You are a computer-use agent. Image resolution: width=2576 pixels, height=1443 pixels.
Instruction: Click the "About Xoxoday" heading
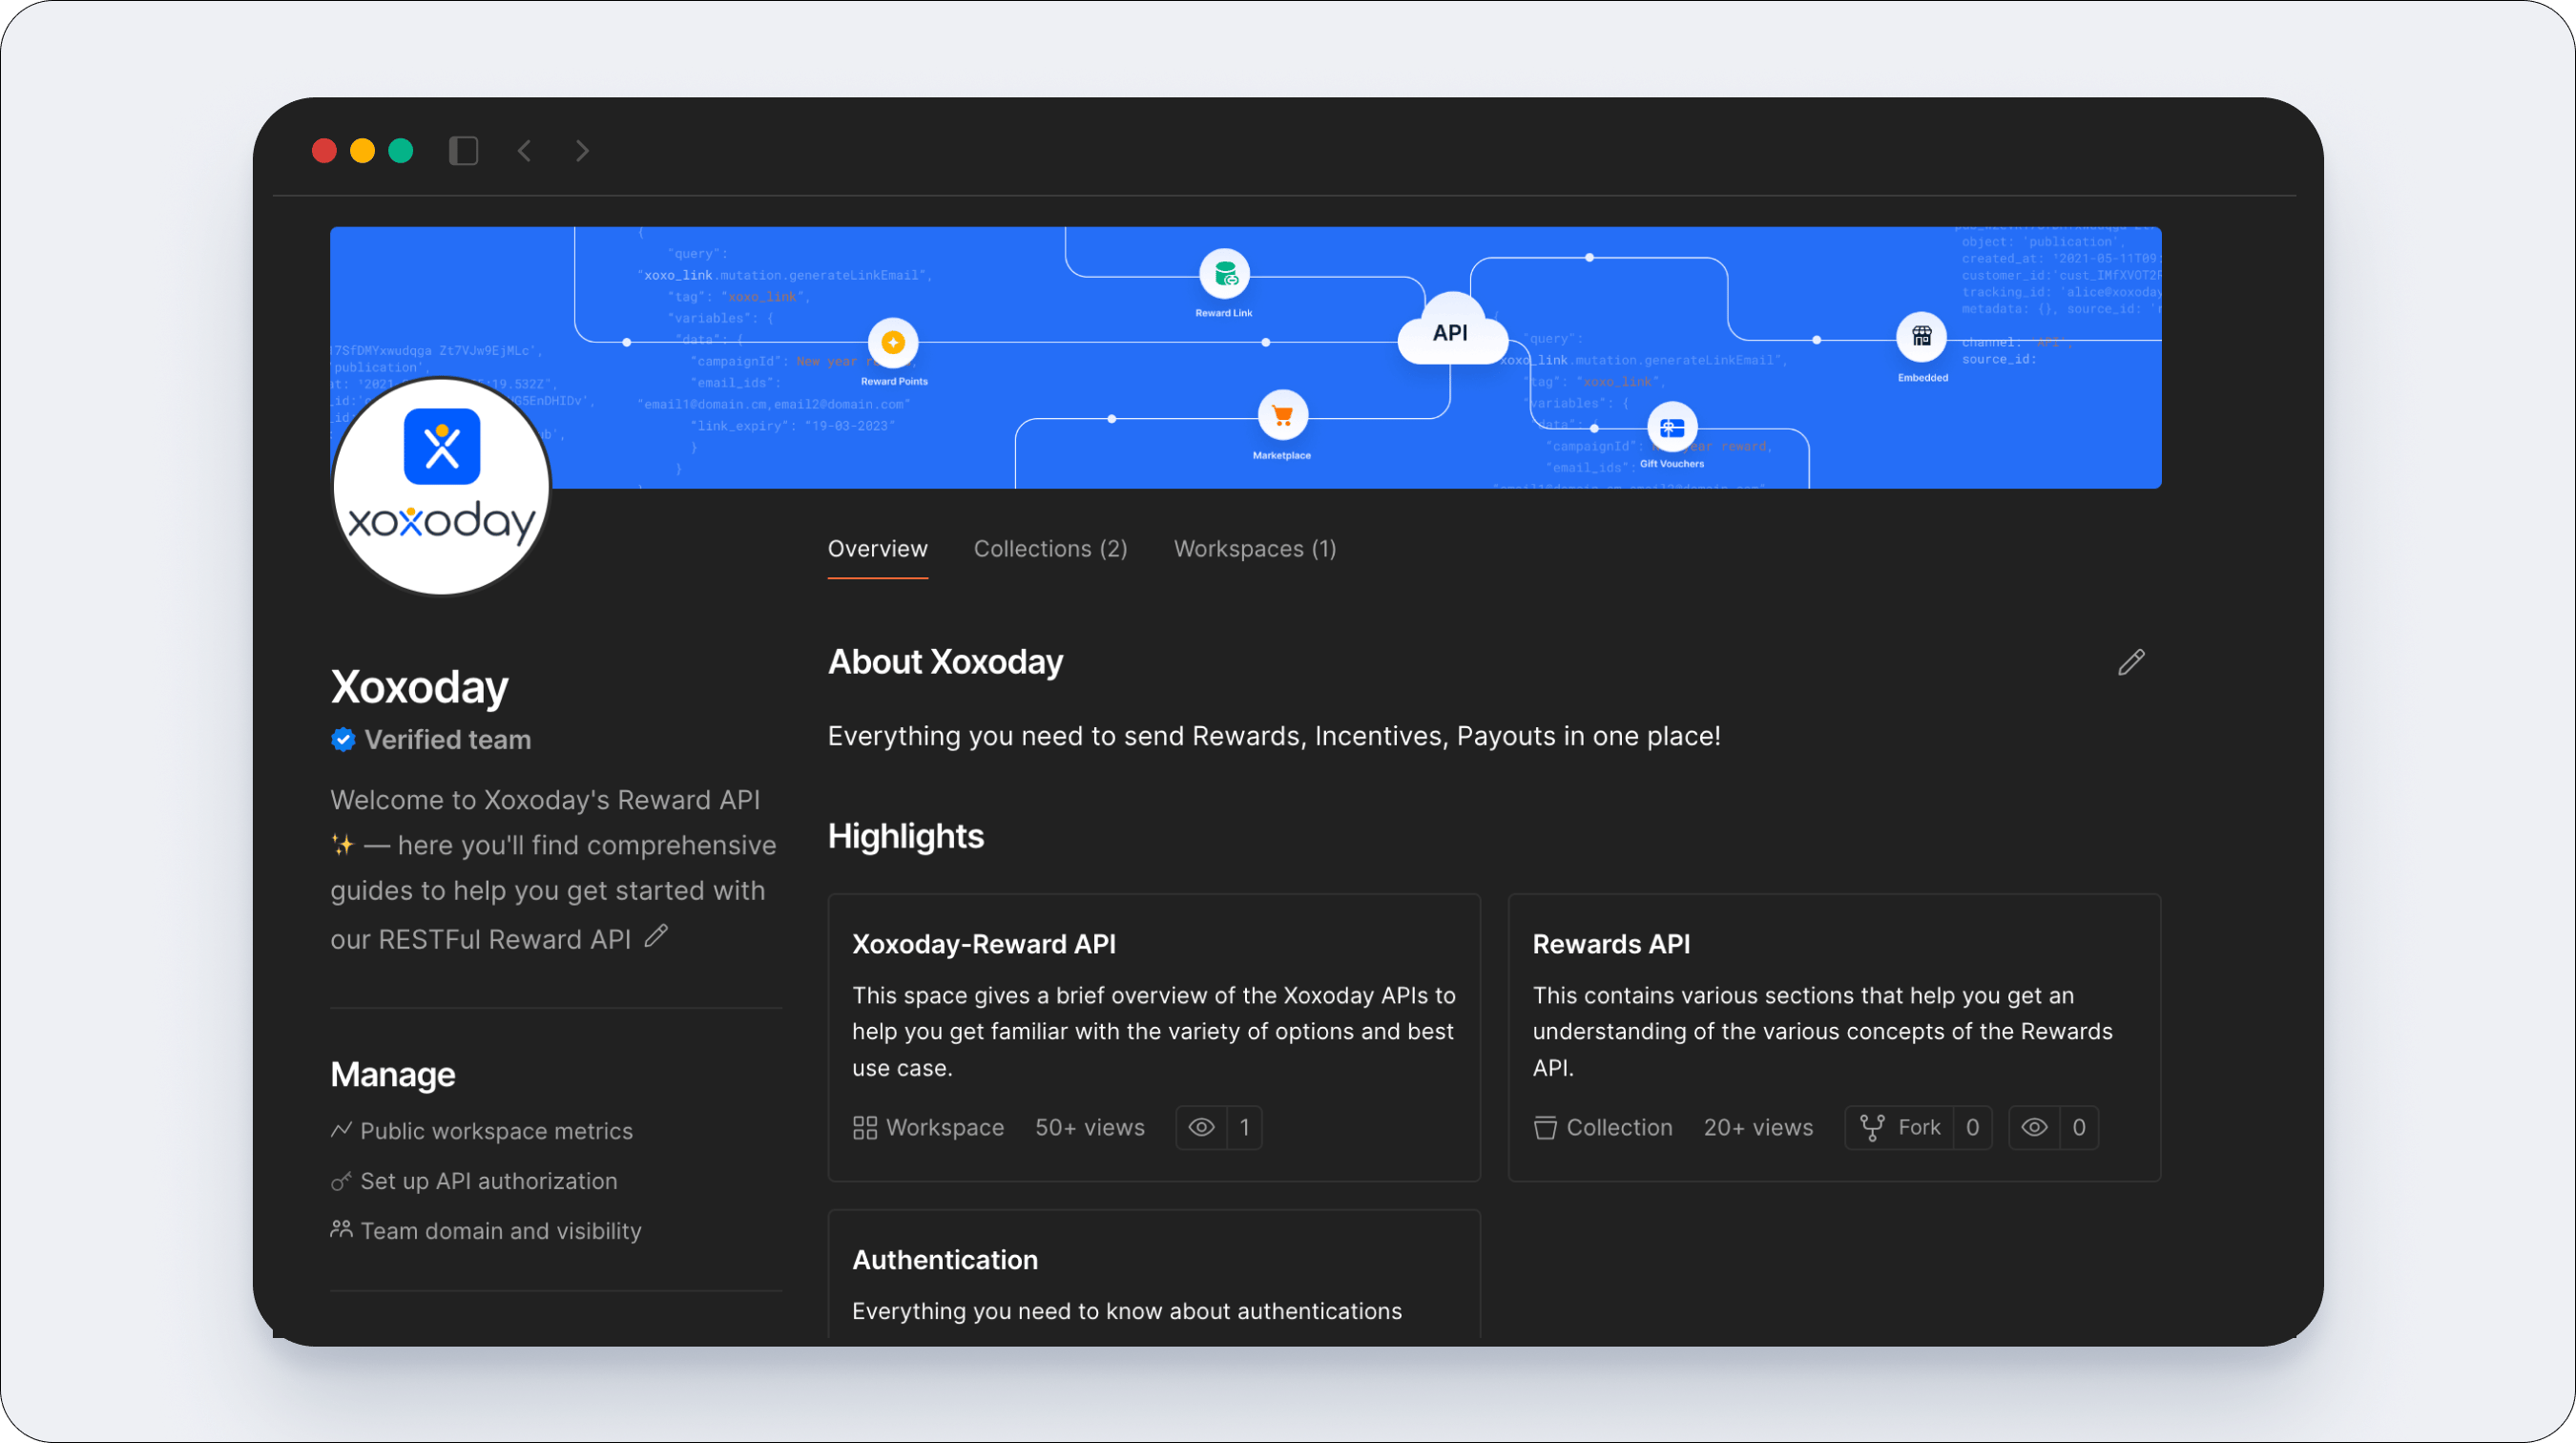coord(945,662)
